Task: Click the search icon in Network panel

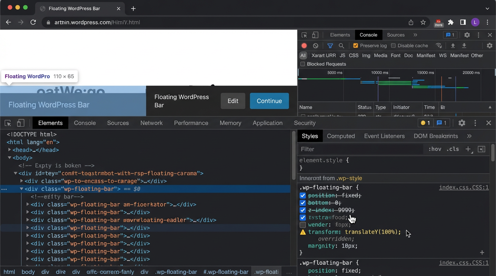Action: [x=341, y=46]
